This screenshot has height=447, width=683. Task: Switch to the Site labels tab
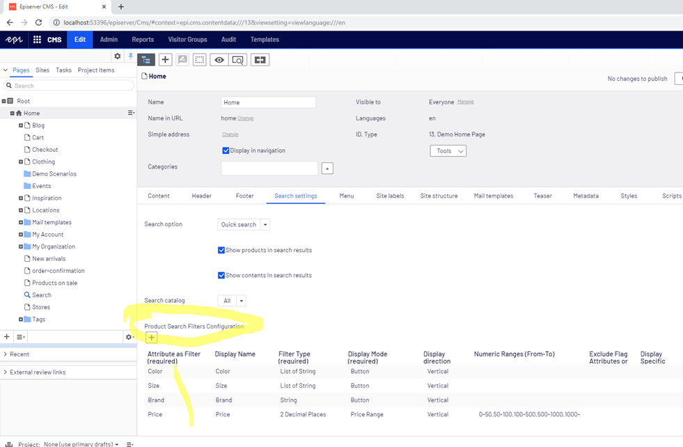[391, 196]
